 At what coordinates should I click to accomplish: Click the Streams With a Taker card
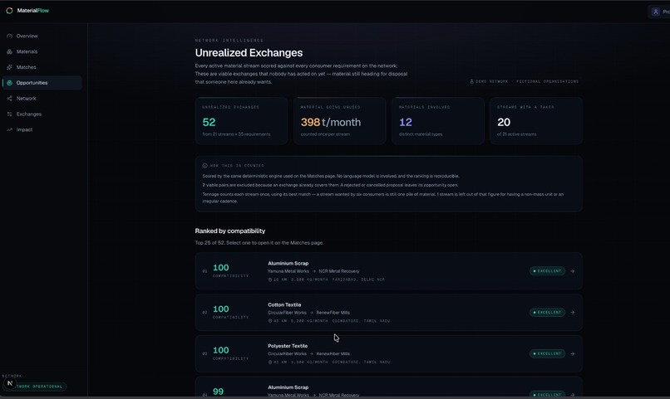click(x=536, y=121)
